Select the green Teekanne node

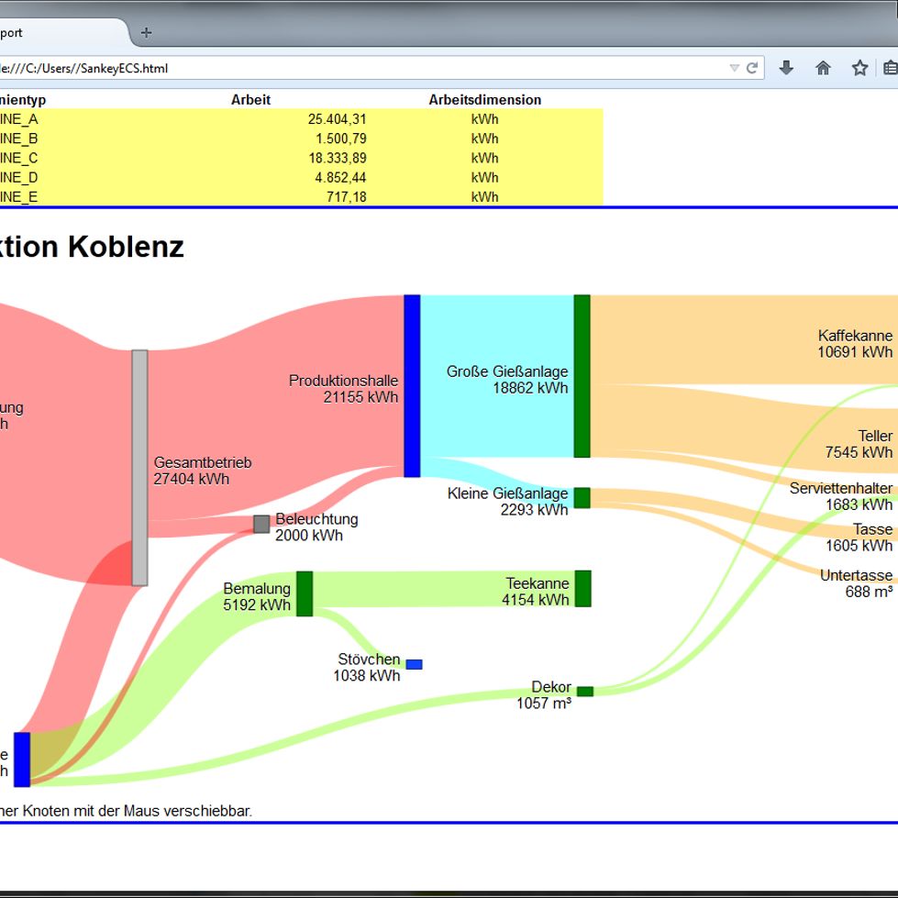pyautogui.click(x=582, y=589)
